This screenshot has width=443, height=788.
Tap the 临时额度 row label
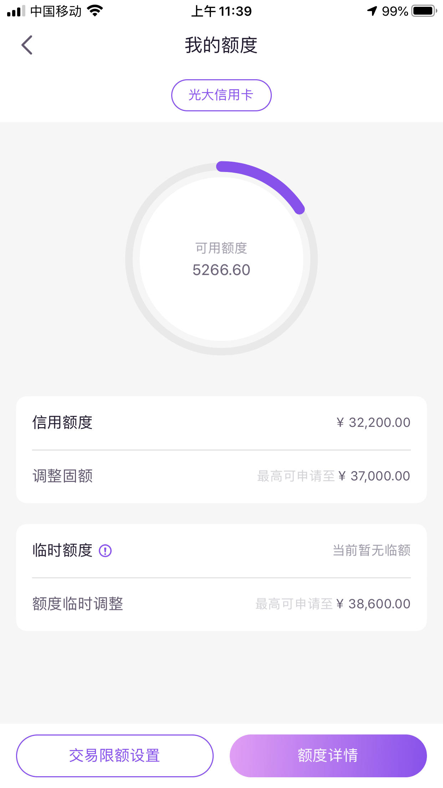[x=62, y=550]
